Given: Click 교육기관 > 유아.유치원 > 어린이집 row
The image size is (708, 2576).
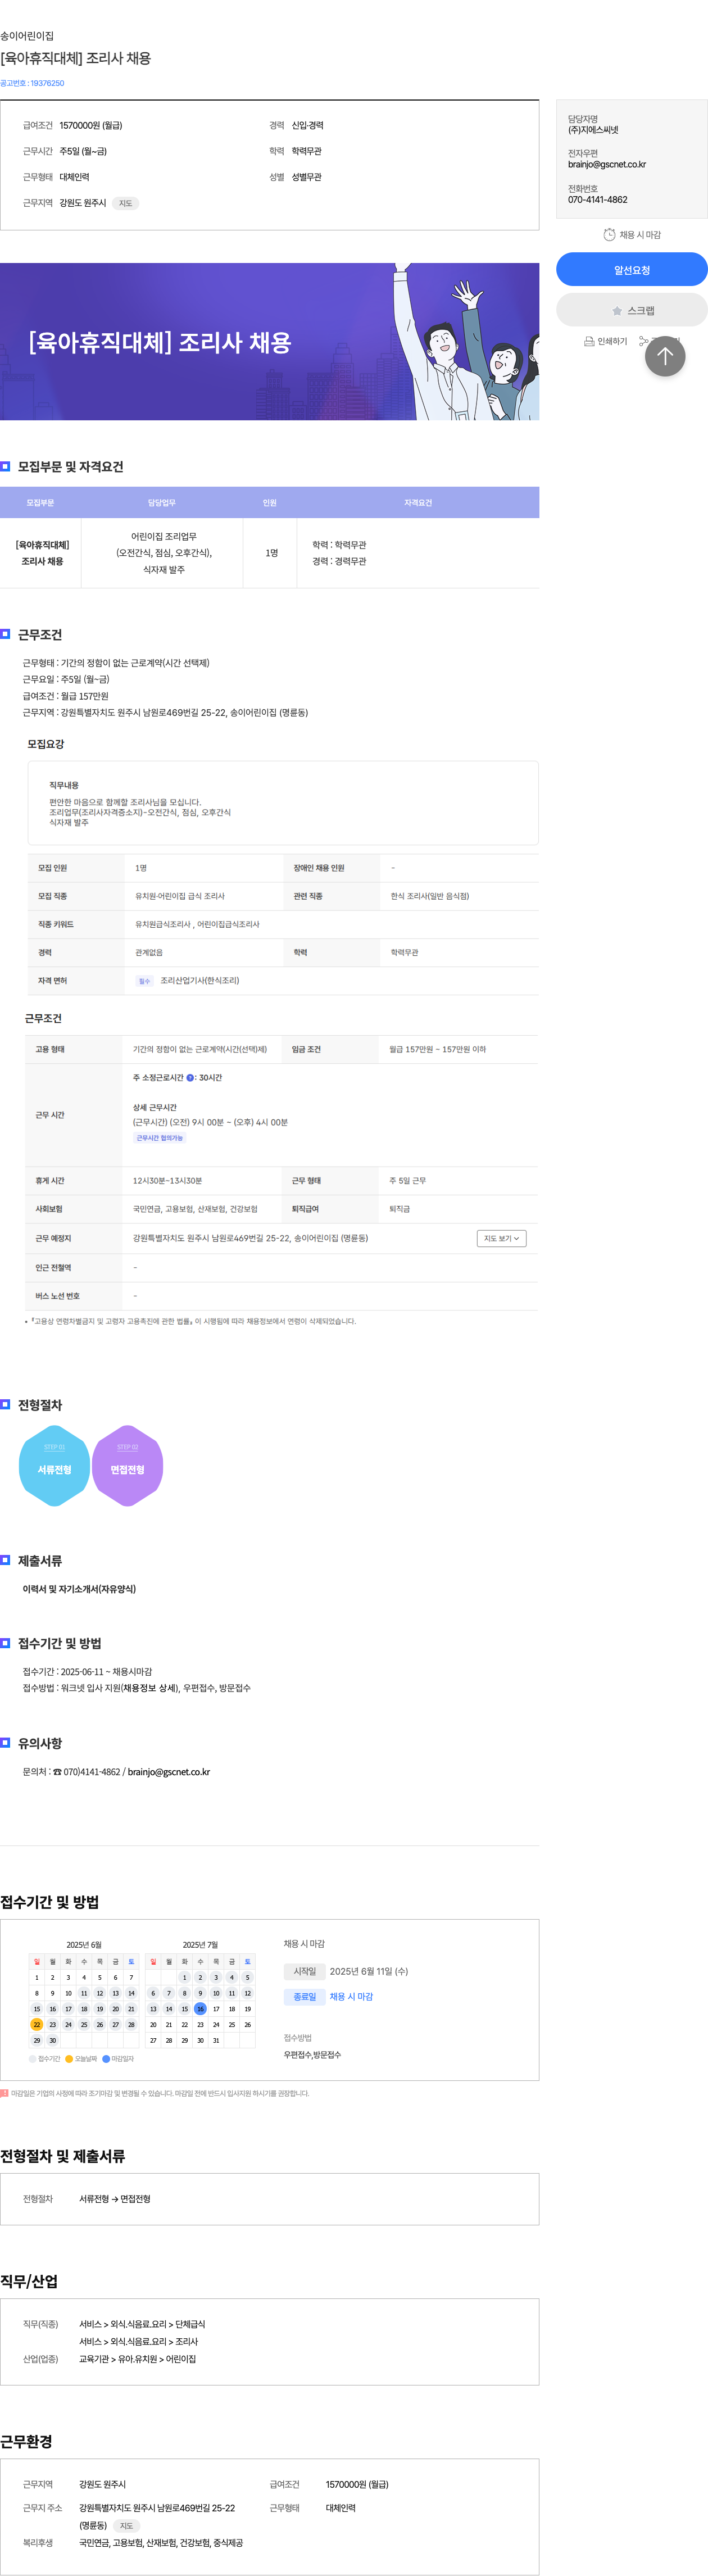Looking at the screenshot, I should tap(138, 2358).
